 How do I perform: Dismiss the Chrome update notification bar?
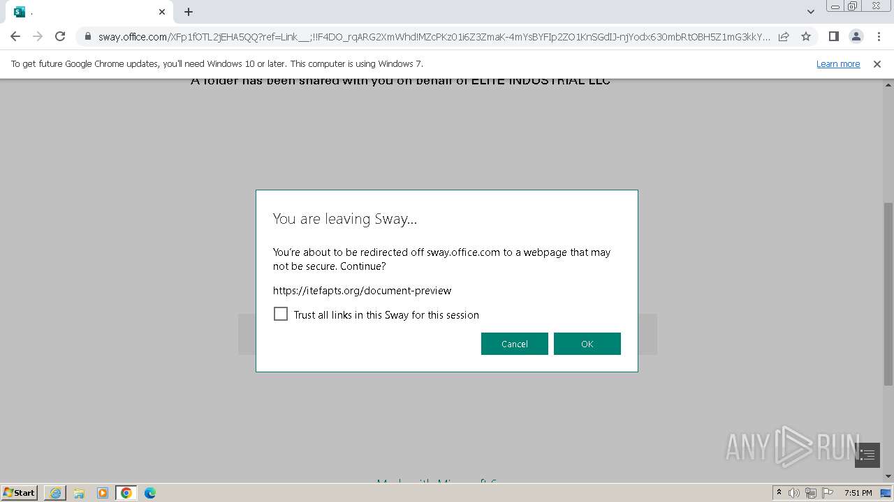point(877,64)
